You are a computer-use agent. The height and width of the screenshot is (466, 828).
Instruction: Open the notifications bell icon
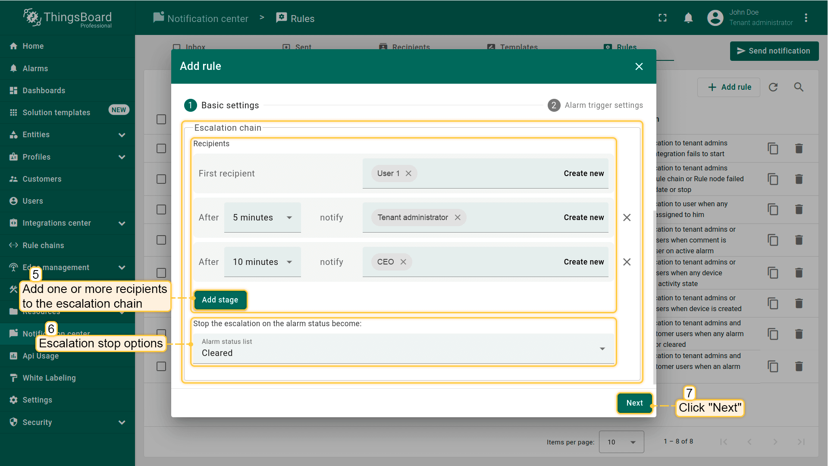688,18
